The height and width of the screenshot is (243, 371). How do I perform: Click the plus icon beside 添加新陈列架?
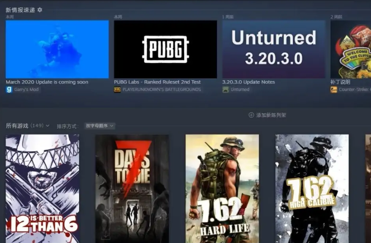point(251,115)
